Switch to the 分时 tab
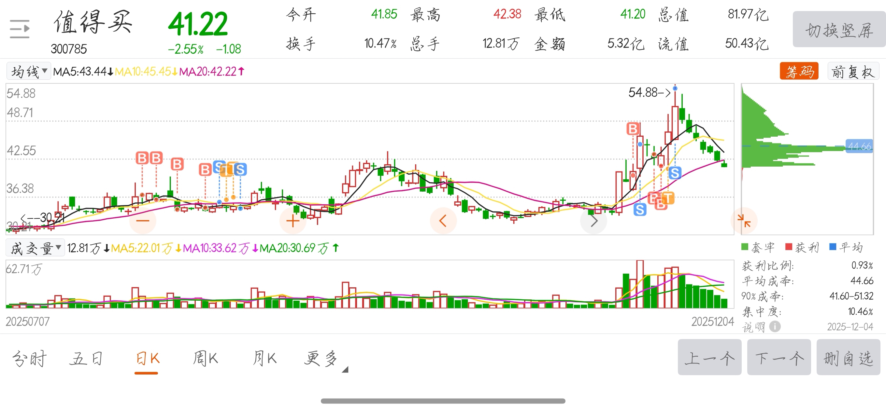 [x=29, y=359]
